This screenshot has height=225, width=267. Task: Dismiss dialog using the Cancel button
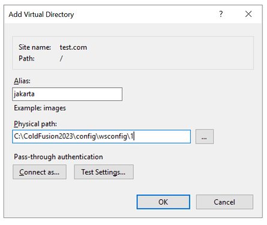click(x=224, y=202)
